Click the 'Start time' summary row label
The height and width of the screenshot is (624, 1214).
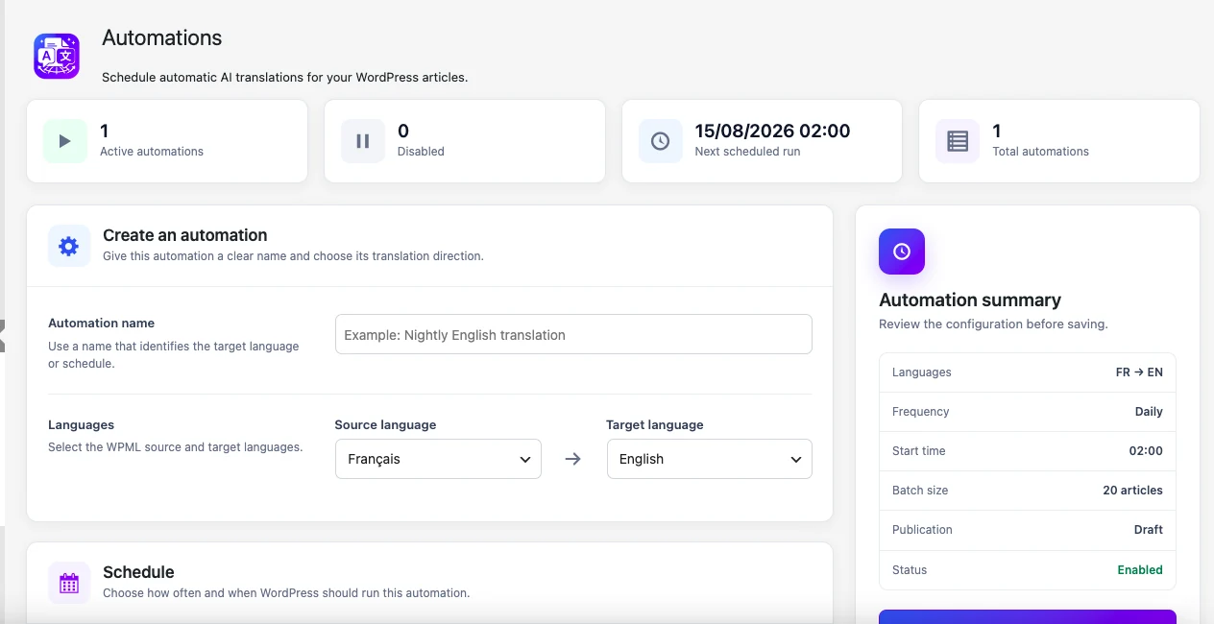(919, 451)
